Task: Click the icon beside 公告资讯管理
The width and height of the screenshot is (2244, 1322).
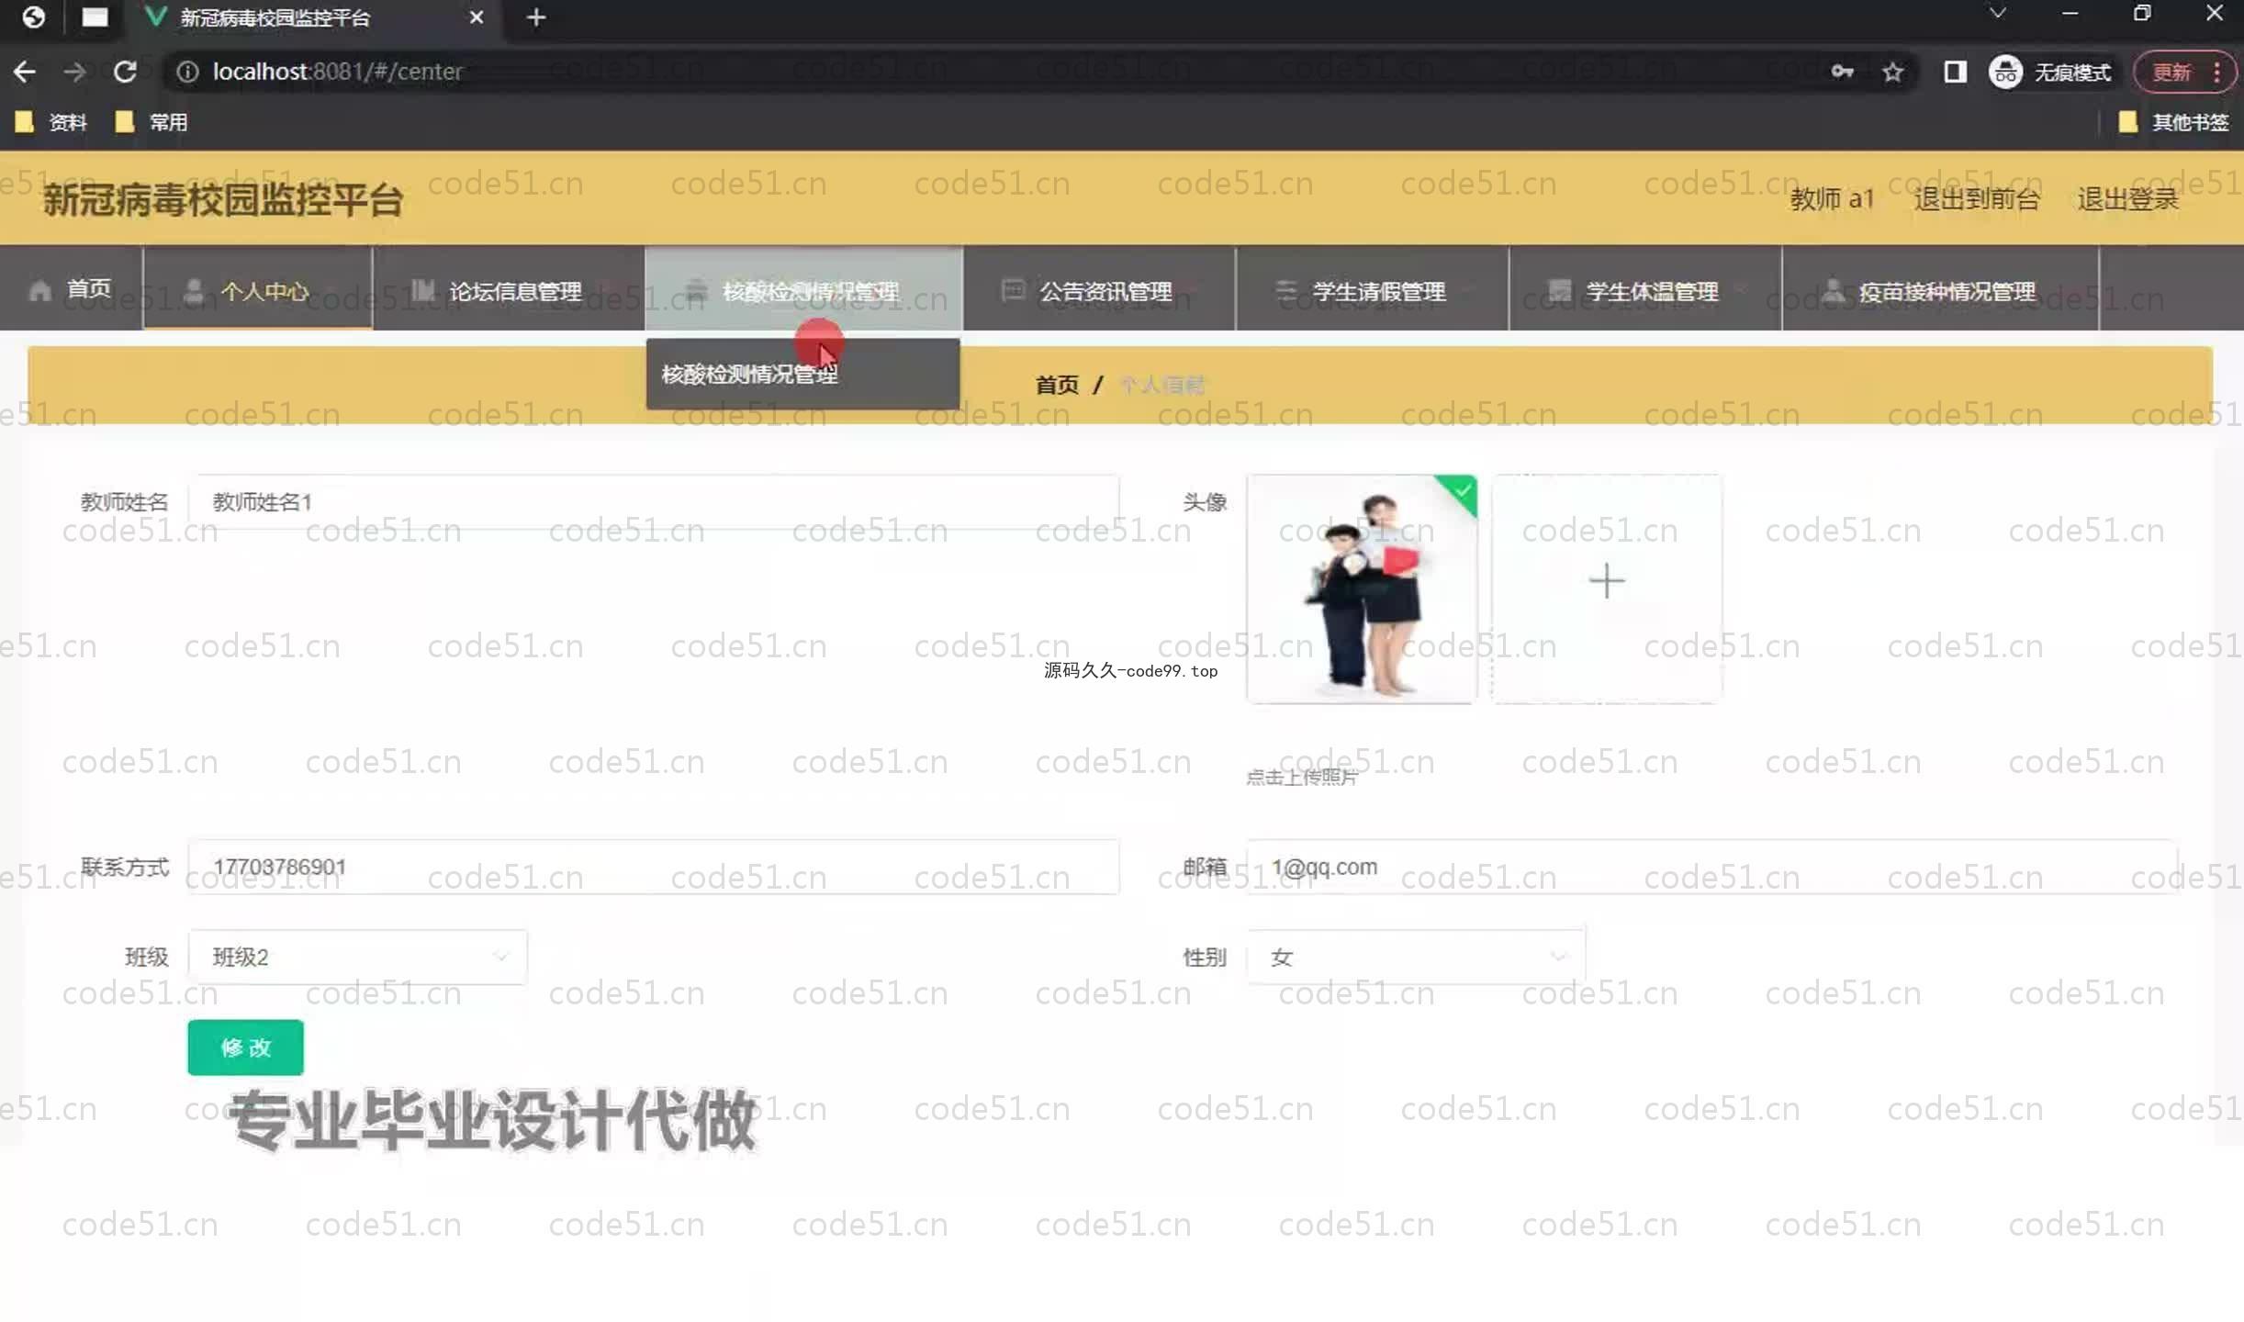Action: click(x=1012, y=290)
